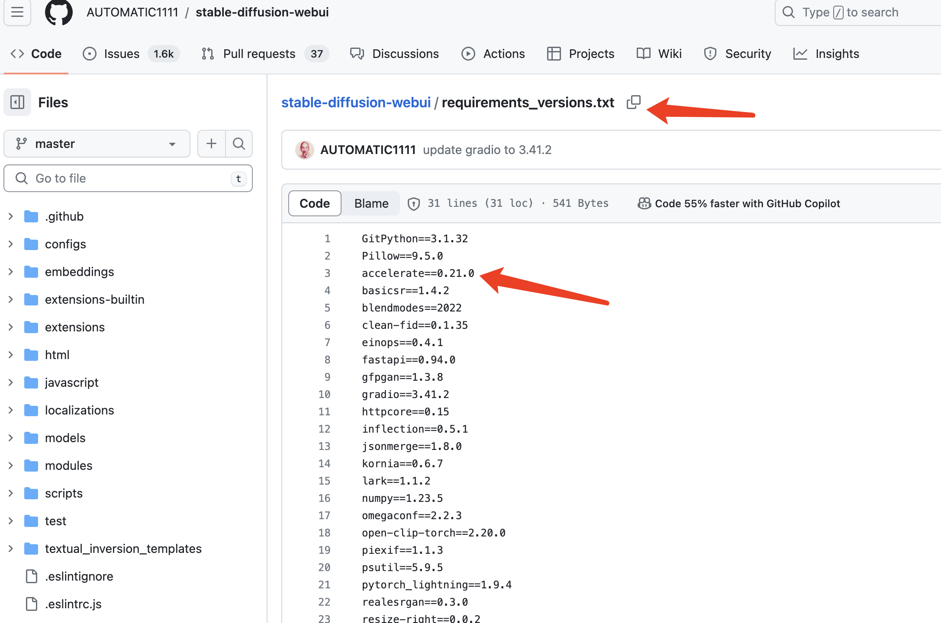
Task: Switch to Blame view toggle
Action: pos(371,204)
